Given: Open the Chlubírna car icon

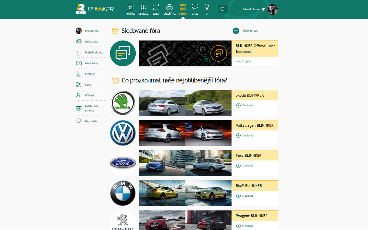Looking at the screenshot, I should (x=169, y=7).
